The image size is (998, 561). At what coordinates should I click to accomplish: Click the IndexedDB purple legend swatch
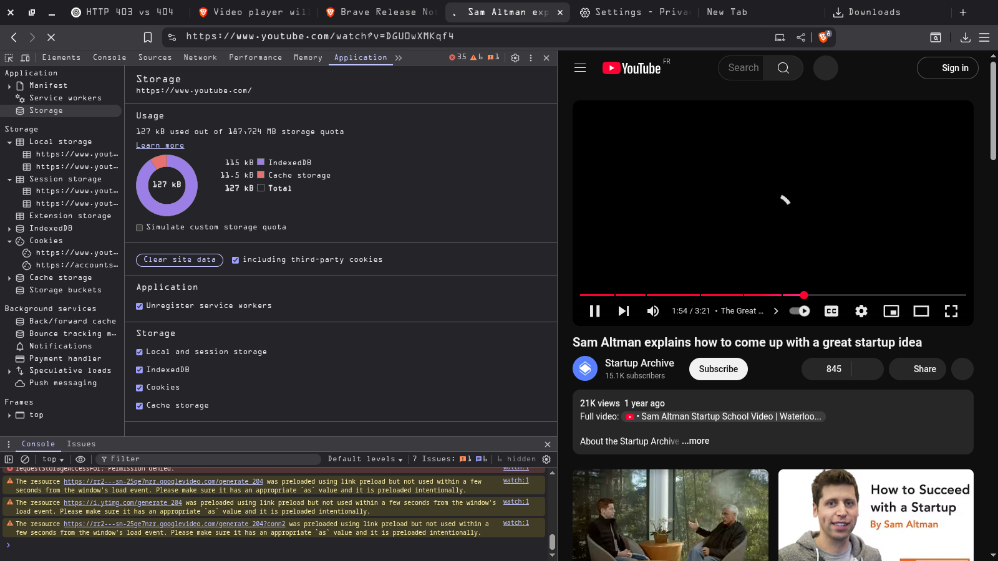(261, 162)
